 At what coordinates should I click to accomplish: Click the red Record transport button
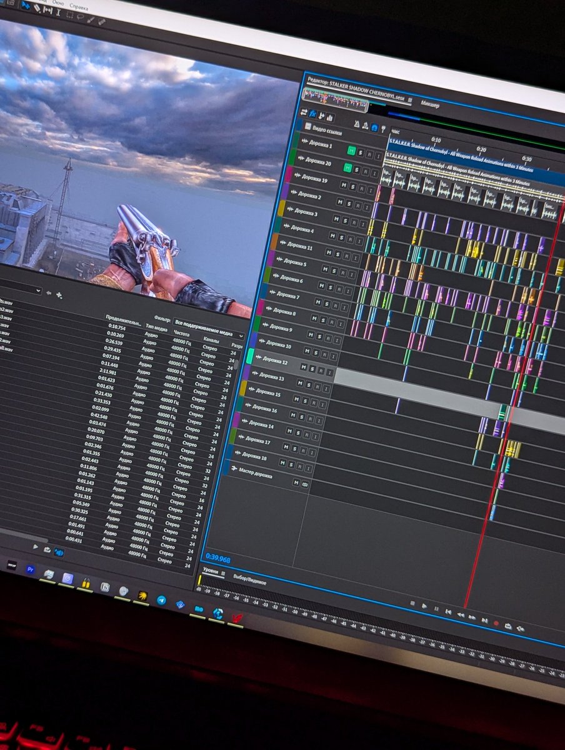click(496, 623)
